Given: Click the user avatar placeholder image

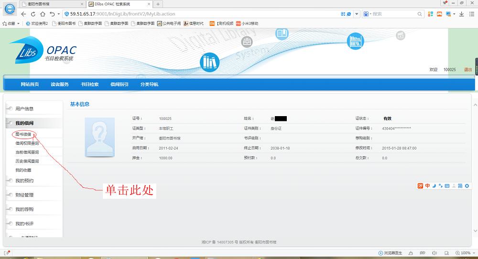Looking at the screenshot, I should (x=100, y=137).
